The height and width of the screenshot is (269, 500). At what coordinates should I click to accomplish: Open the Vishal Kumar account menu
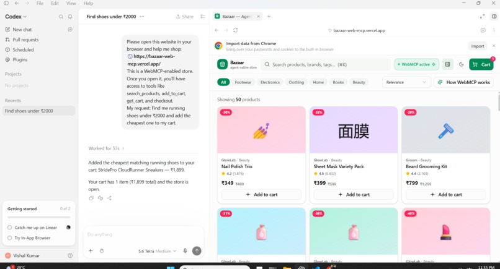coord(22,255)
